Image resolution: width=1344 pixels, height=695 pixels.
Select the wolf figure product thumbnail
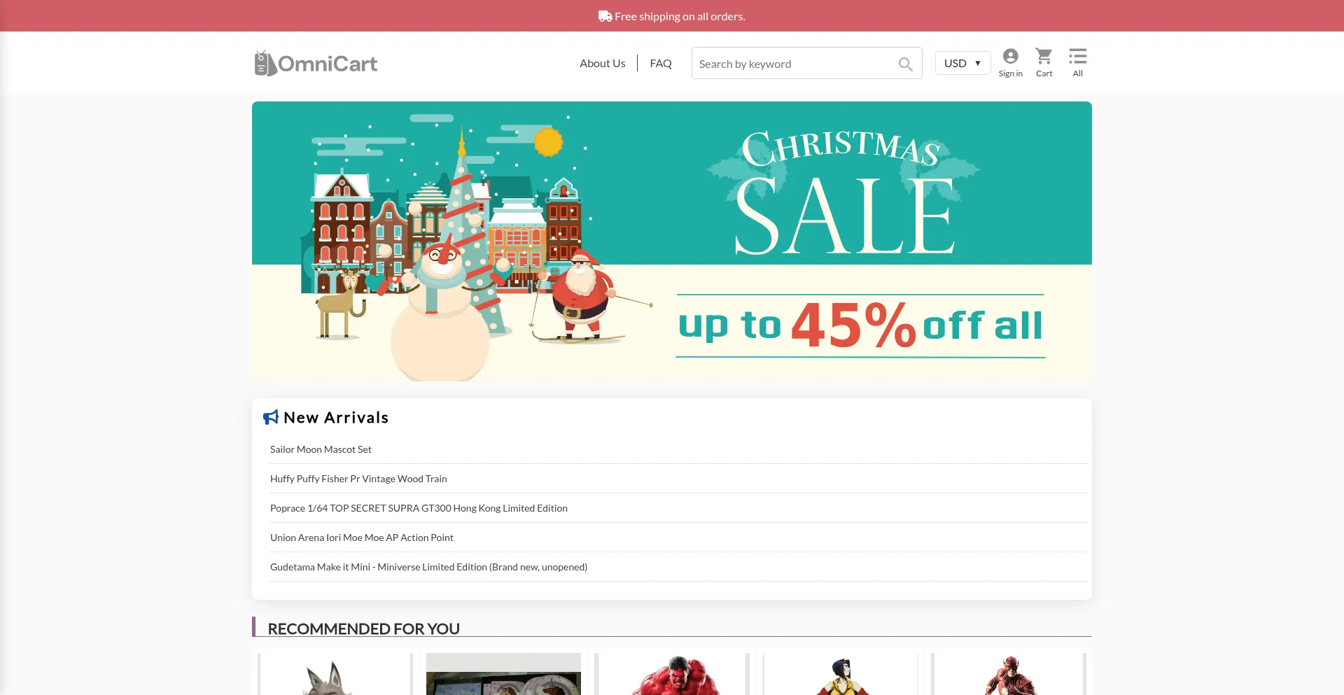coord(335,675)
